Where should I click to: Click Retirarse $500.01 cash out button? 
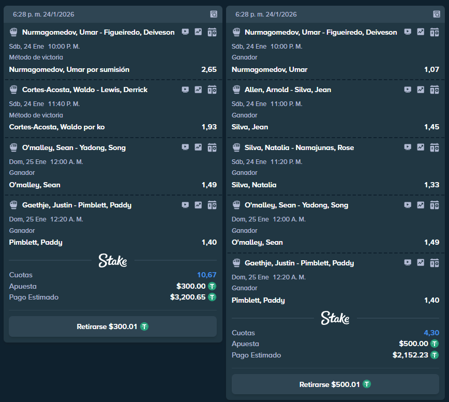335,384
